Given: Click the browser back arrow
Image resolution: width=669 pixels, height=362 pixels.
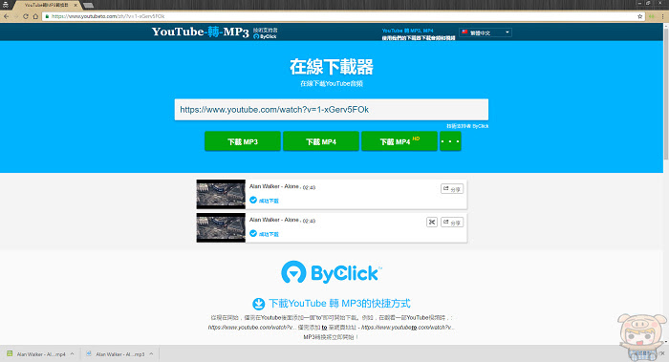Looking at the screenshot, I should tap(6, 16).
